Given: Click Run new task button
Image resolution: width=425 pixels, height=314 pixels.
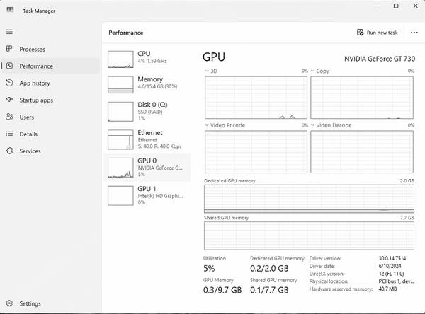Looking at the screenshot, I should (377, 33).
